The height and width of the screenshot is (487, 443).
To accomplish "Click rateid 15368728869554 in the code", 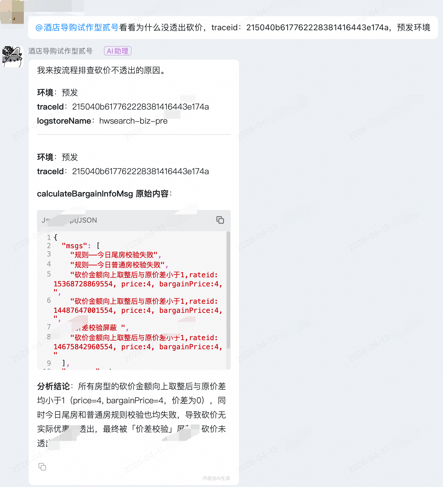I will tap(83, 284).
